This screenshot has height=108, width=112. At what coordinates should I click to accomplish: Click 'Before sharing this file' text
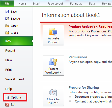90,92
